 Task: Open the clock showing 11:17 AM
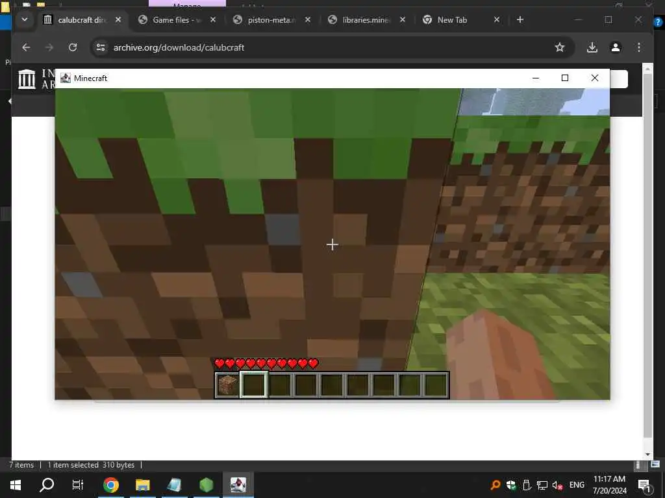coord(609,485)
